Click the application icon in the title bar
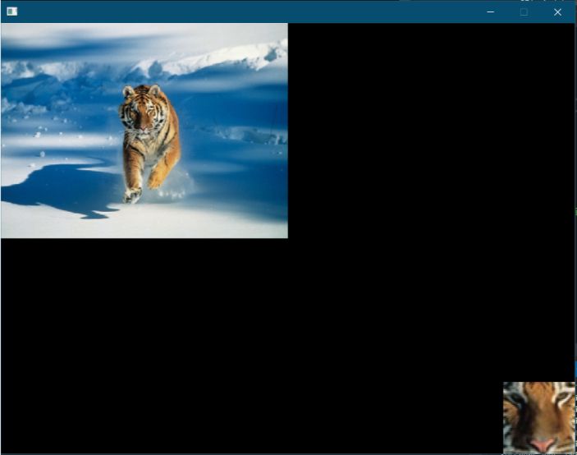Screen dimensions: 577x455 pos(11,11)
